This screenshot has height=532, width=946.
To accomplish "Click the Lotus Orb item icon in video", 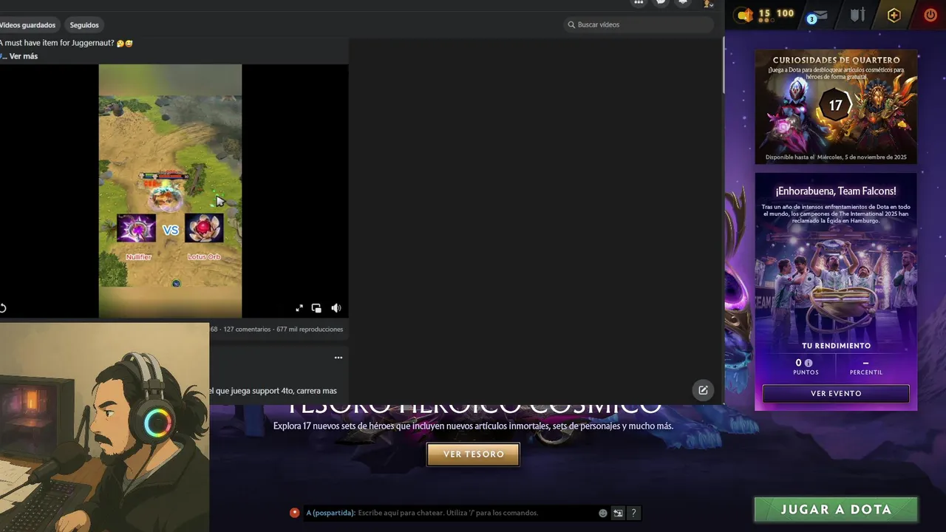I will click(x=204, y=229).
